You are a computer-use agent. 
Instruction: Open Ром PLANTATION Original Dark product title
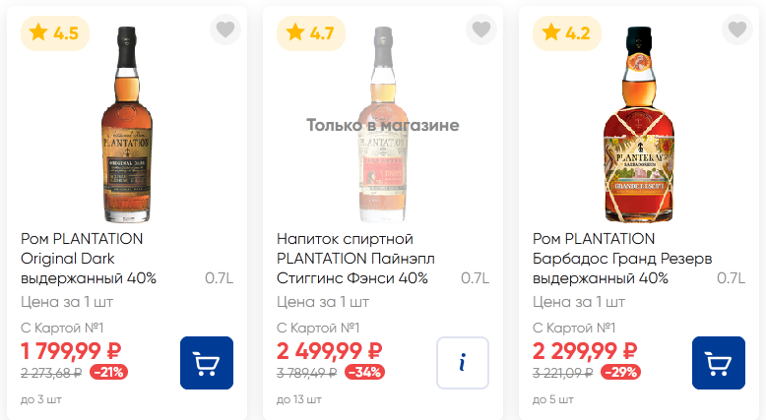(x=88, y=259)
